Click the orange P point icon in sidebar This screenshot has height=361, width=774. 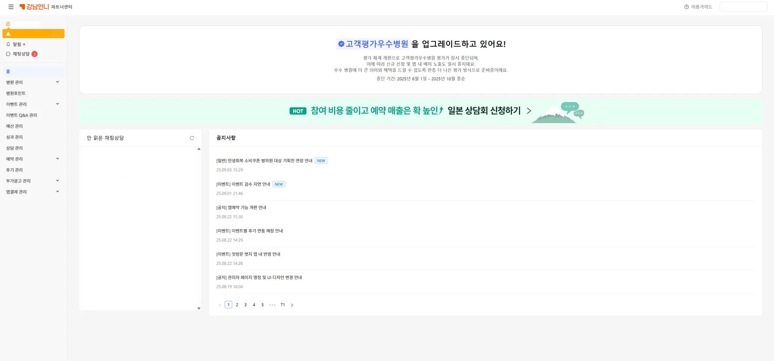coord(8,24)
